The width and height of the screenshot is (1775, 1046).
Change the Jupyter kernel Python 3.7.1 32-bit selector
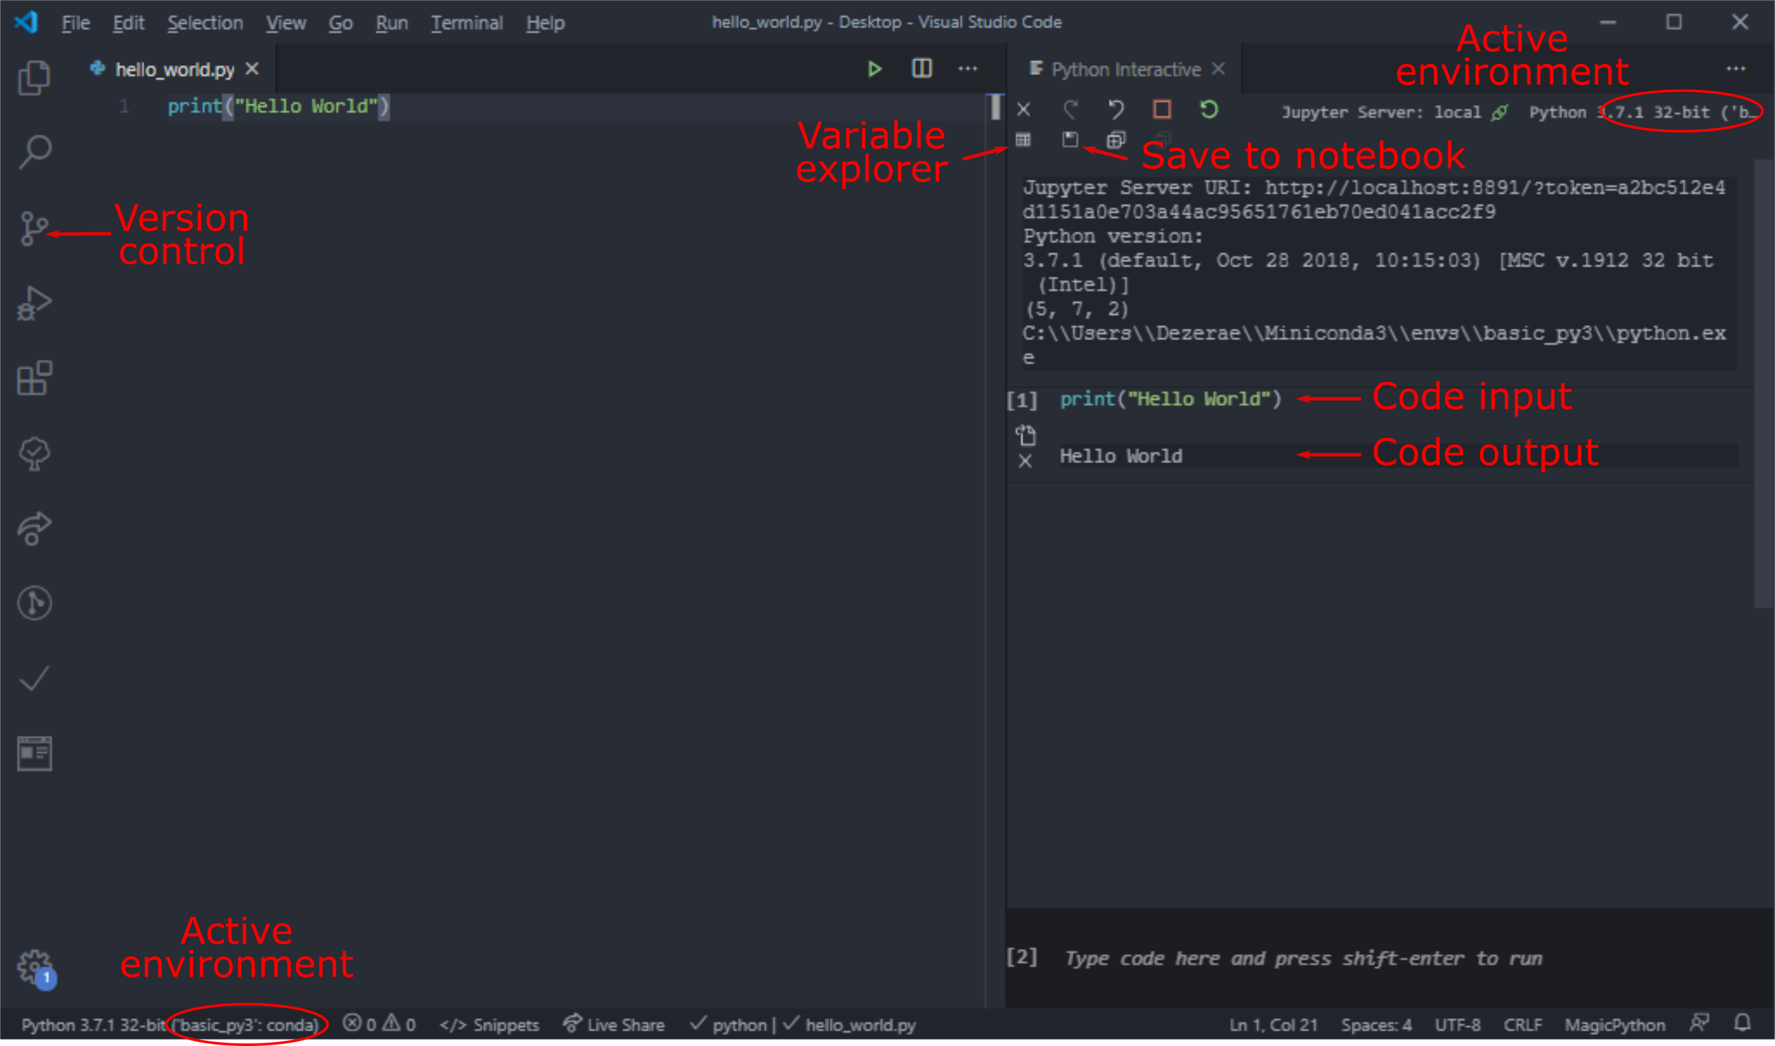[1643, 112]
